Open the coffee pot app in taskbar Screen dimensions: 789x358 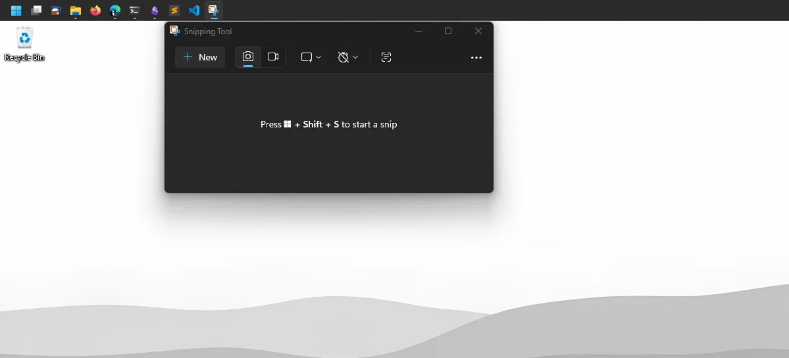pyautogui.click(x=55, y=11)
